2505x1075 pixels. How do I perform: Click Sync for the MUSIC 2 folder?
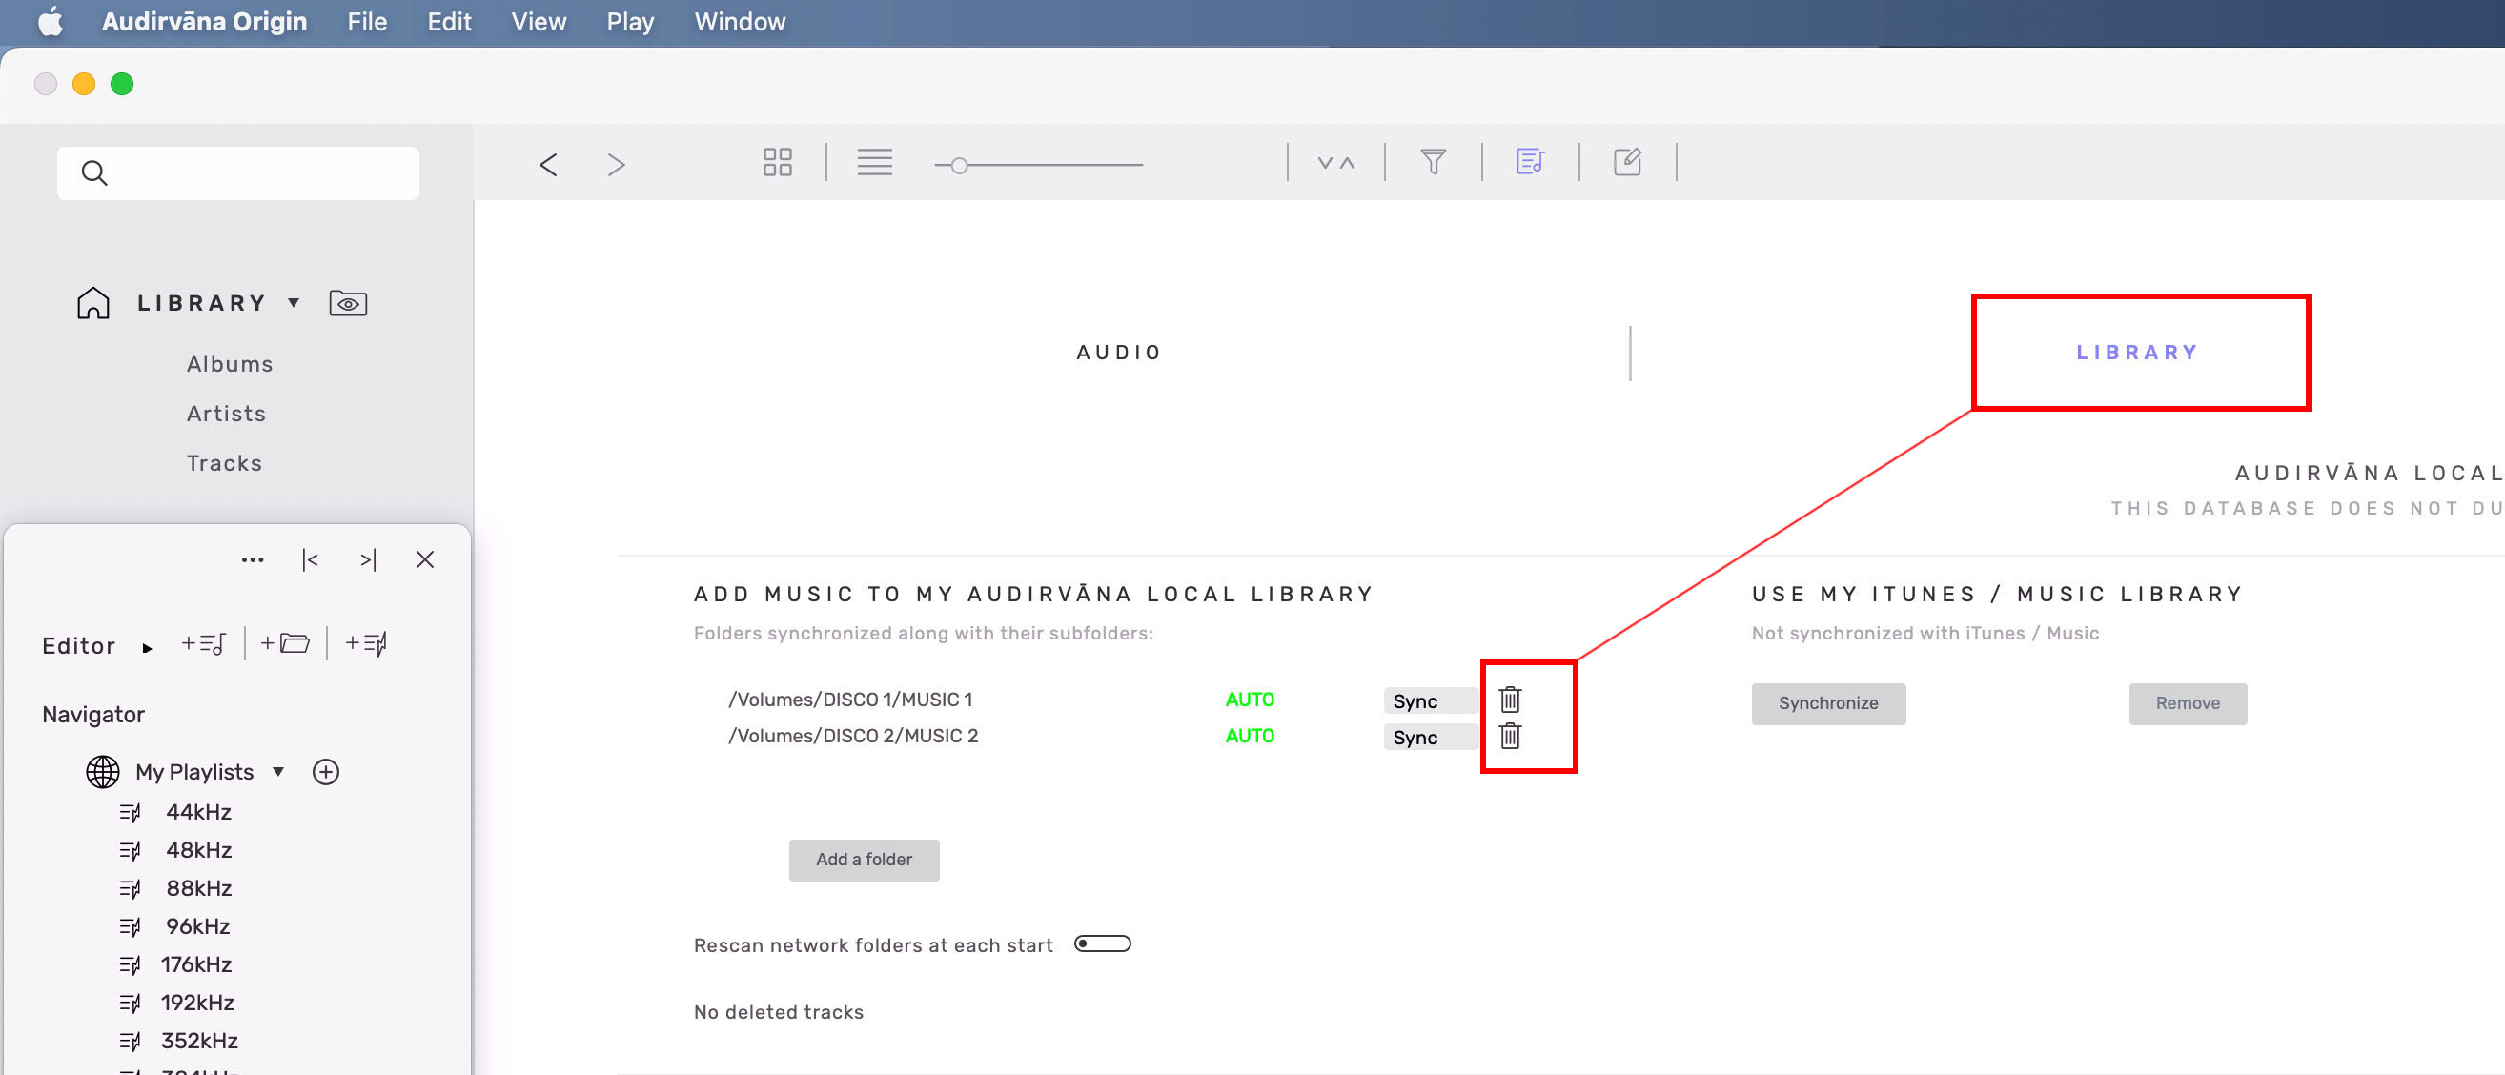click(x=1431, y=737)
